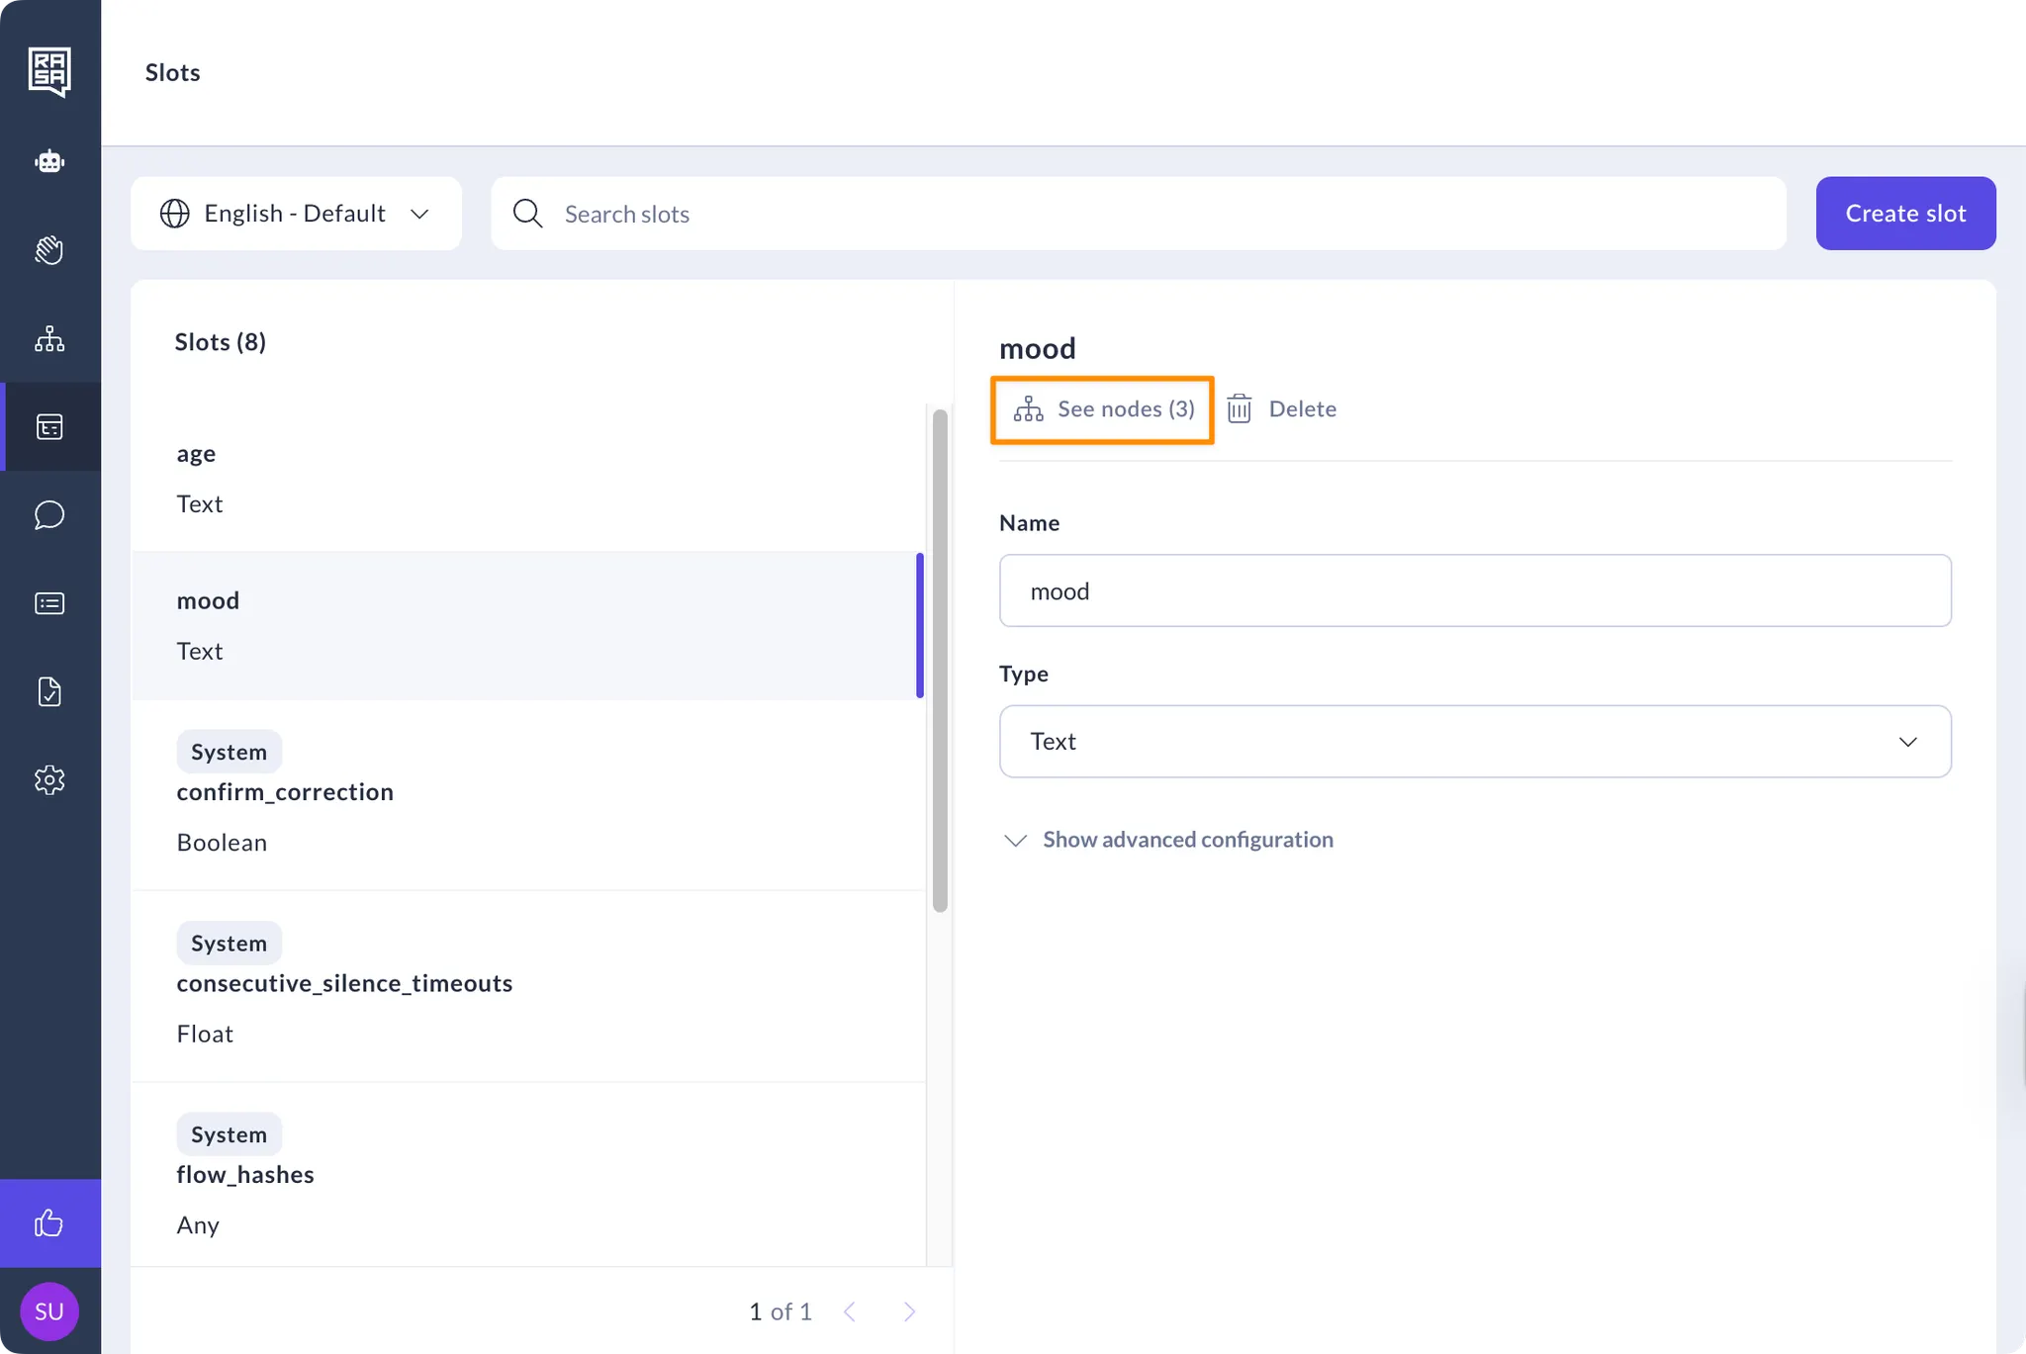Delete the mood slot
The height and width of the screenshot is (1354, 2026).
pyautogui.click(x=1282, y=409)
